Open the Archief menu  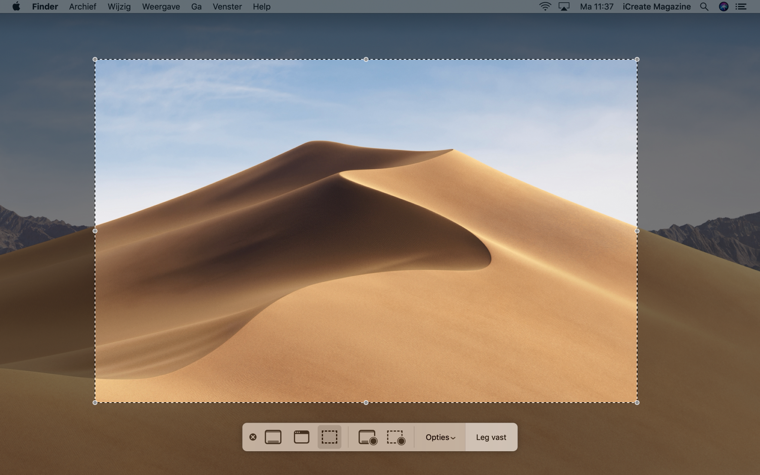(82, 6)
